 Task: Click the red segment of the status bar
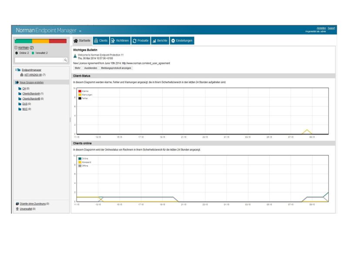tap(58, 41)
